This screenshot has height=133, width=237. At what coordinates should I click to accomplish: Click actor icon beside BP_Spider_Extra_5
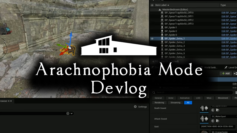point(162,53)
